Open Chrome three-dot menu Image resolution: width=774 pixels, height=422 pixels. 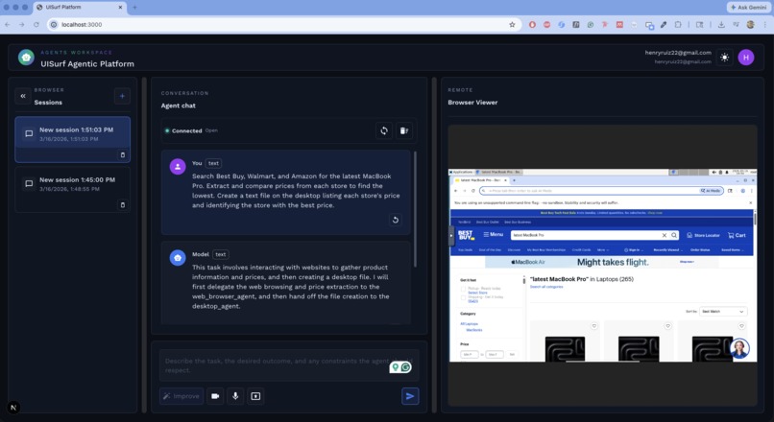point(765,24)
